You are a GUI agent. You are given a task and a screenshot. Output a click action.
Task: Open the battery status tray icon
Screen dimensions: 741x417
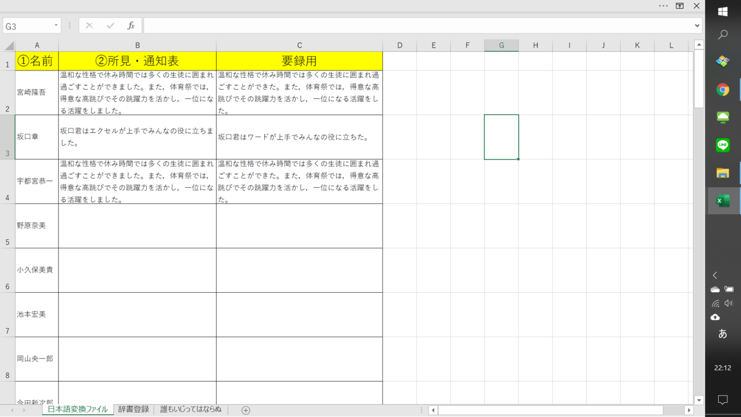pos(729,289)
